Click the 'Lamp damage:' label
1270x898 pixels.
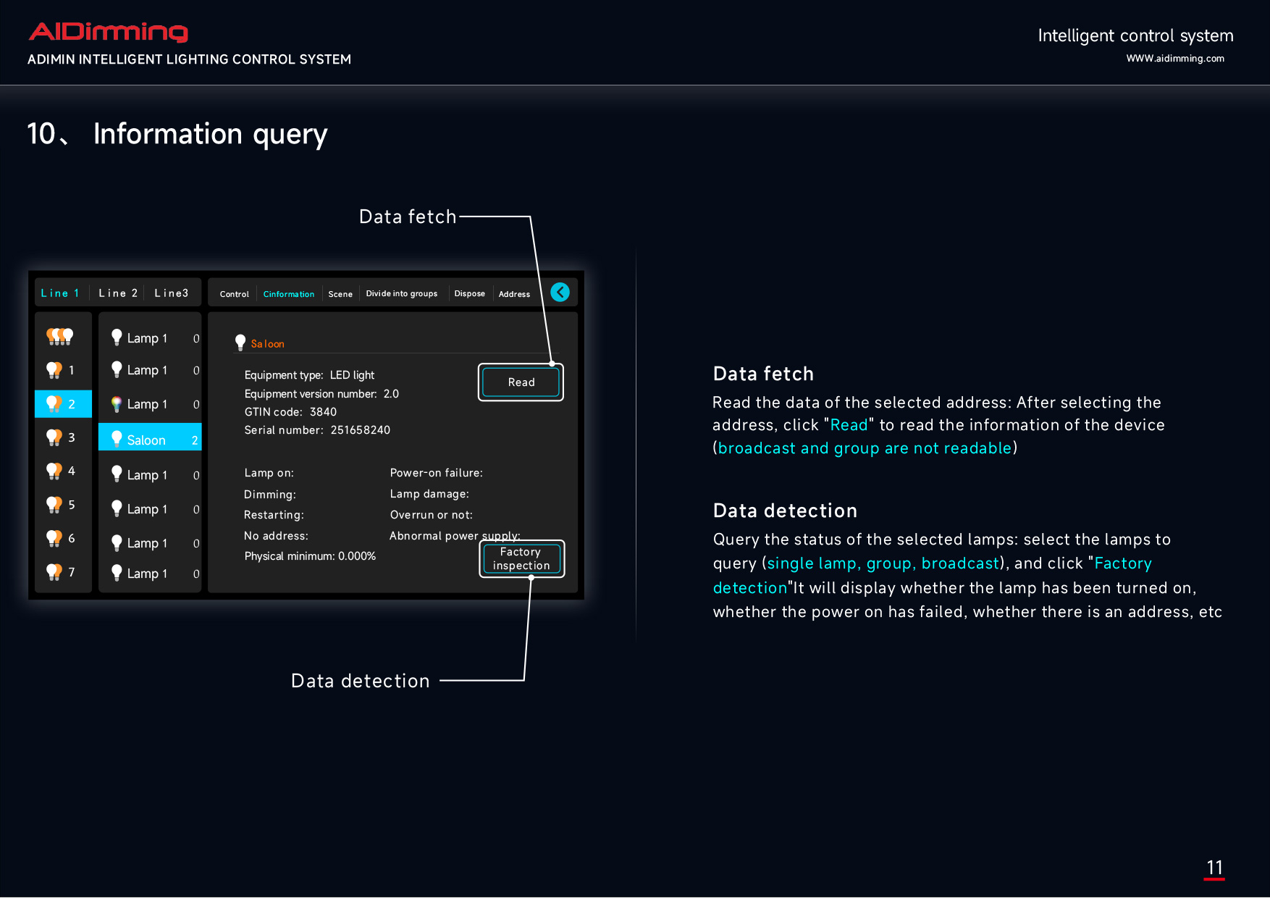coord(429,494)
